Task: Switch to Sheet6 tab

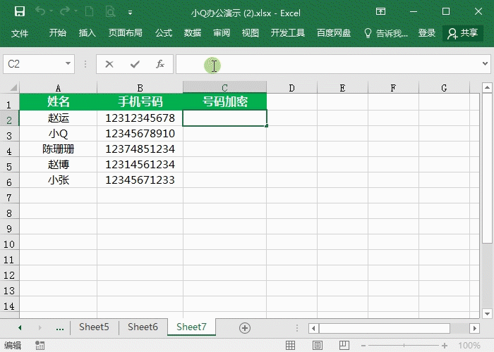Action: tap(143, 327)
